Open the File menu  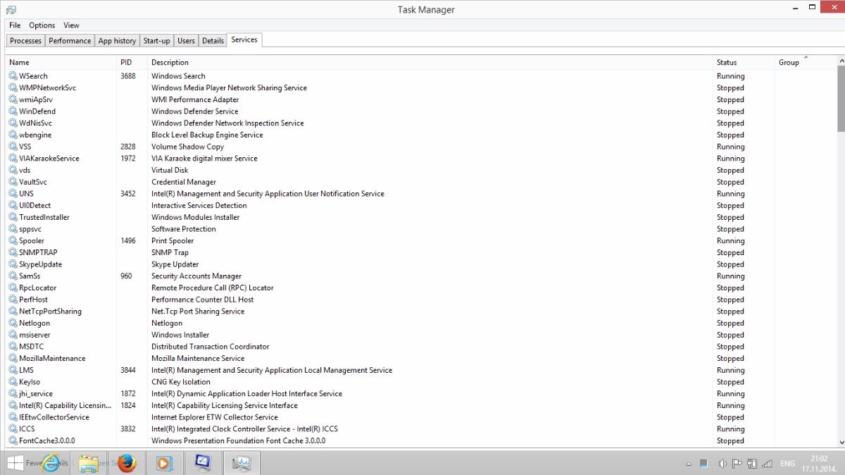point(15,25)
